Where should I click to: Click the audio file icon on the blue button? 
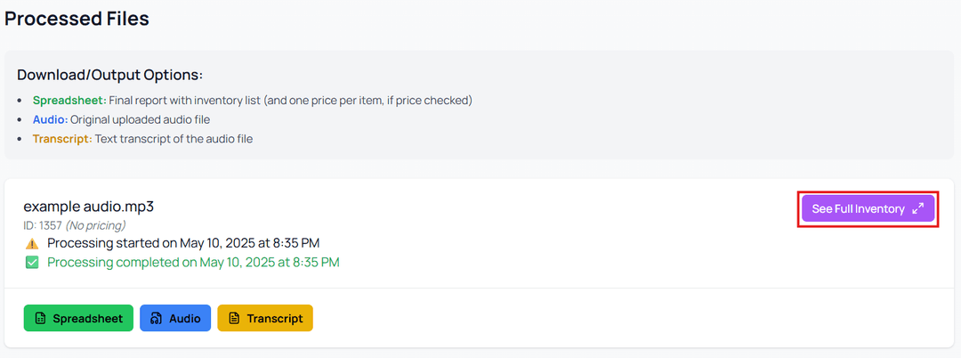[x=157, y=318]
